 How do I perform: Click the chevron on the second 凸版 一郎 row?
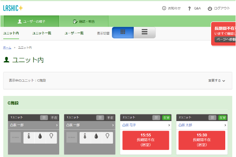(113, 125)
